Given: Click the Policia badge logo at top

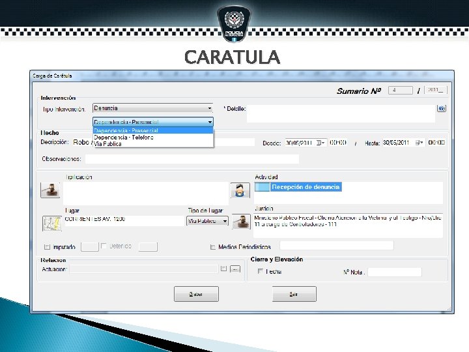Looking at the screenshot, I should point(234,23).
